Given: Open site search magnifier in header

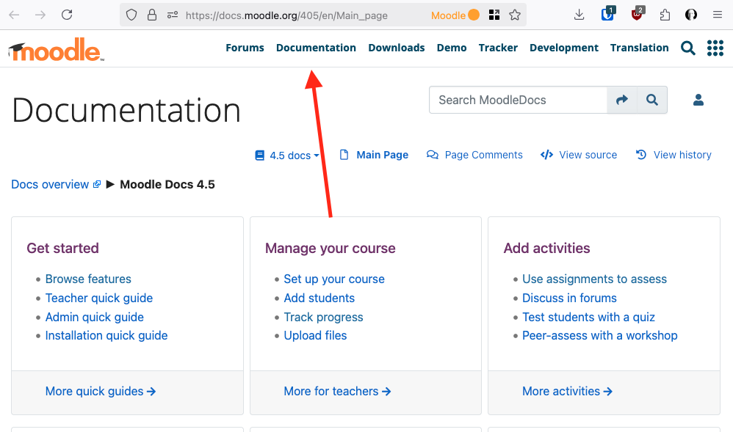Looking at the screenshot, I should (x=687, y=48).
